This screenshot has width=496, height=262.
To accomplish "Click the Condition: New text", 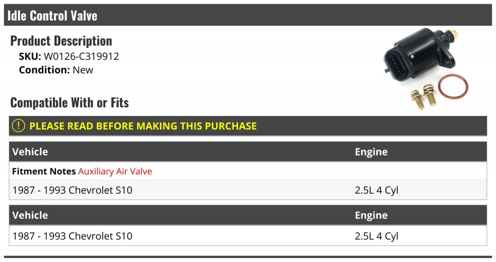I will [x=56, y=70].
